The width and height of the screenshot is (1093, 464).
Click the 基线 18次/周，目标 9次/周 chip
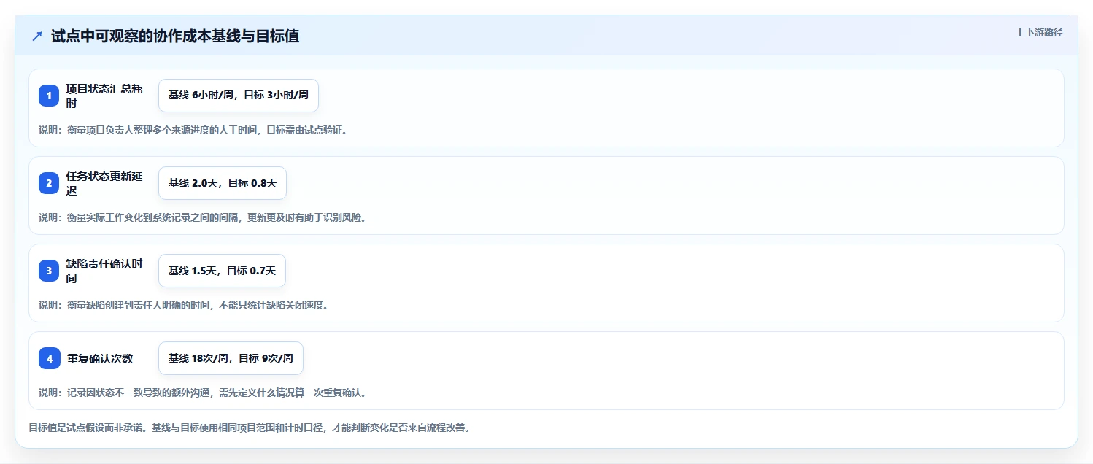pyautogui.click(x=231, y=358)
